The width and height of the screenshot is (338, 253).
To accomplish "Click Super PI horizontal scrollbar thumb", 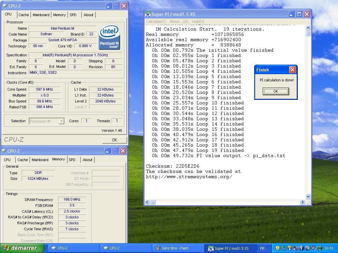I will point(153,202).
